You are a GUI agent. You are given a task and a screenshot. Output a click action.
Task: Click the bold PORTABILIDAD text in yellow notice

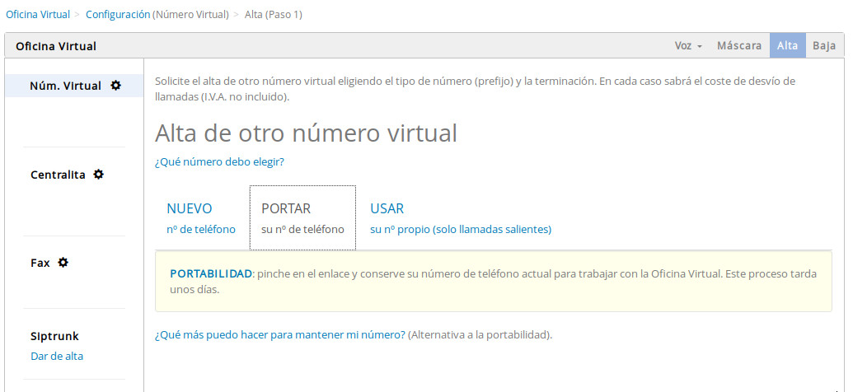pyautogui.click(x=210, y=273)
